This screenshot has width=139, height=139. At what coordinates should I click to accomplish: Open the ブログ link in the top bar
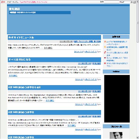pyautogui.click(x=9, y=2)
